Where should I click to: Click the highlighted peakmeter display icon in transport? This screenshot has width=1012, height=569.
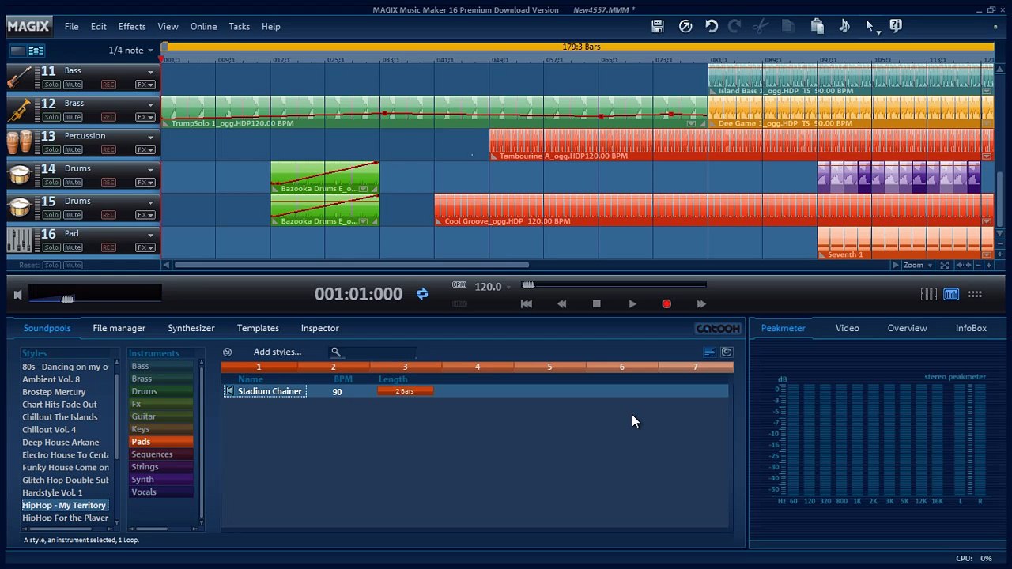click(x=951, y=294)
